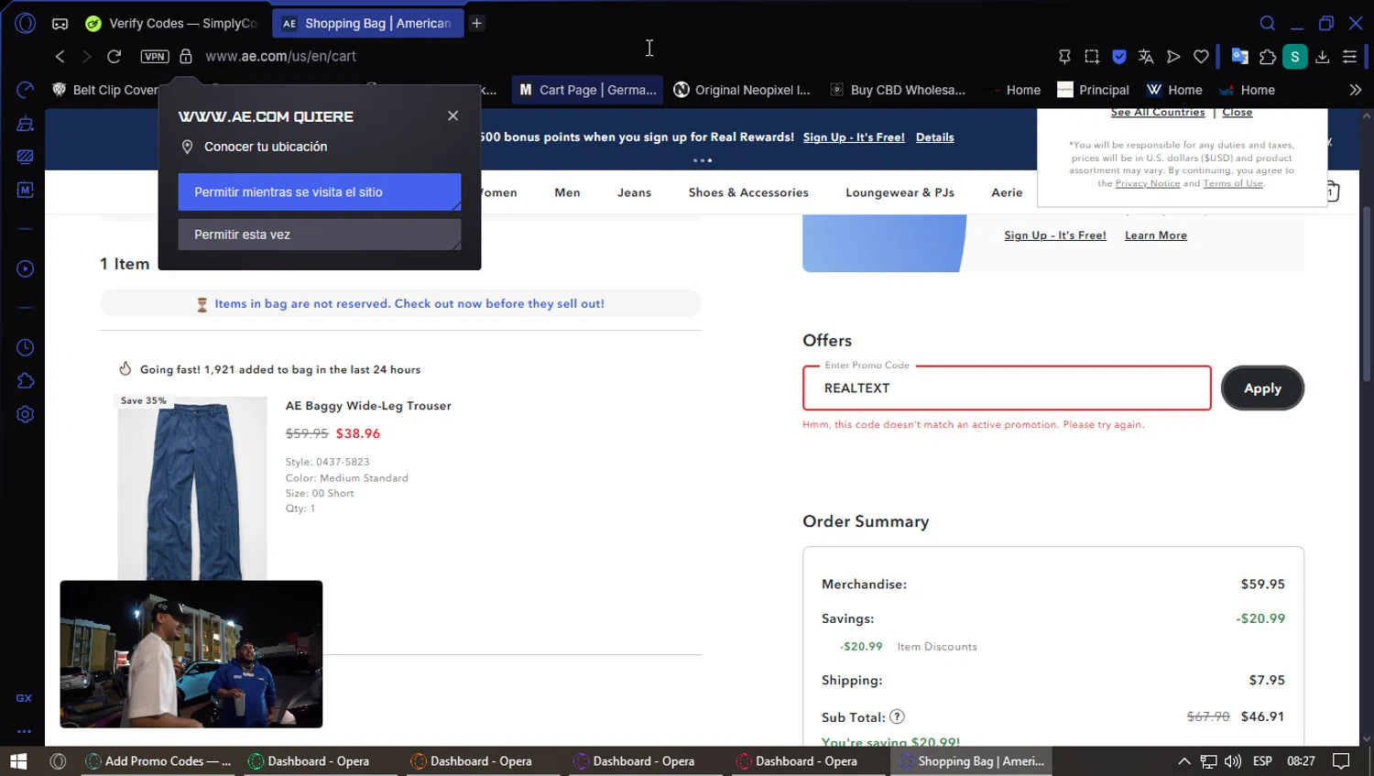Bookmark page with the heart icon
Screen dimensions: 1374x776
1201,57
